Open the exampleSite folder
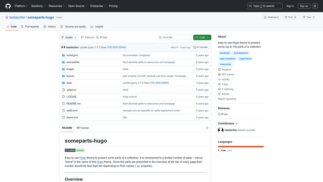 [73, 62]
